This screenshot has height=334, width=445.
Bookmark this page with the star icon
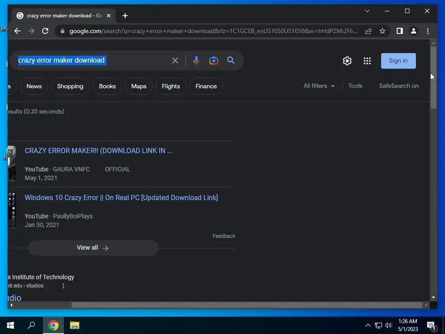pos(382,31)
